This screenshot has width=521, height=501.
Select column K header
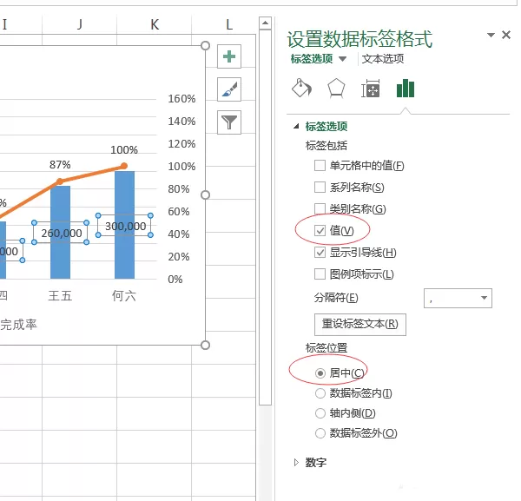[x=155, y=24]
